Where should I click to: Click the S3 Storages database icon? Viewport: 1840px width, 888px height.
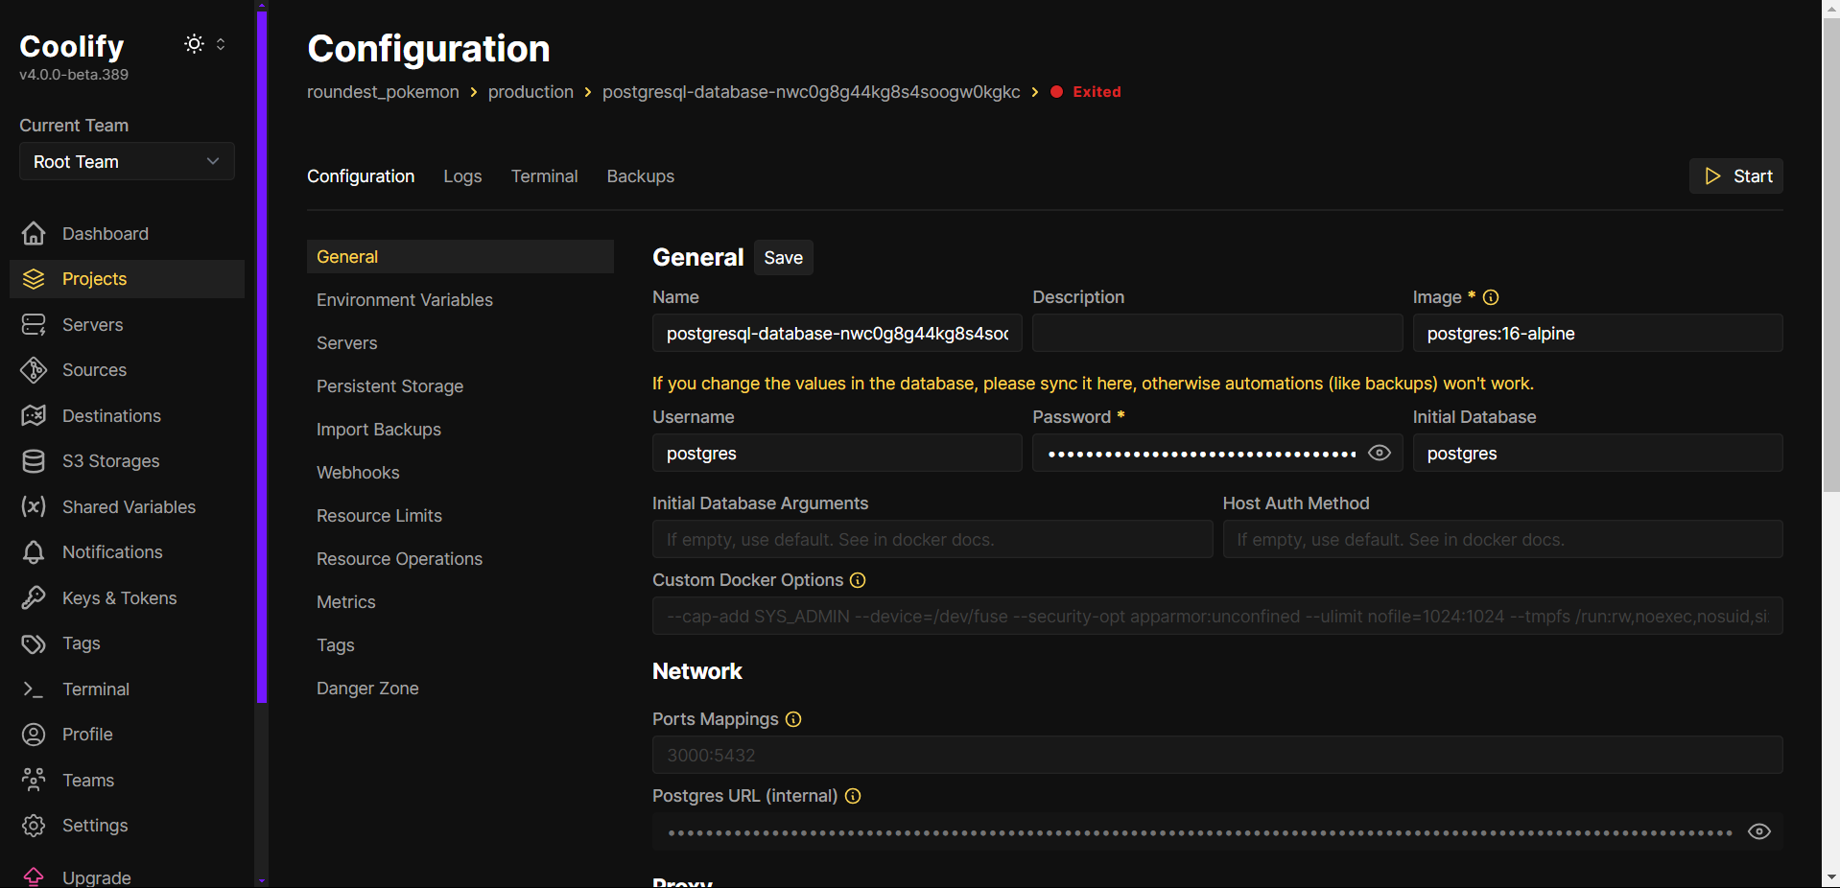coord(34,461)
